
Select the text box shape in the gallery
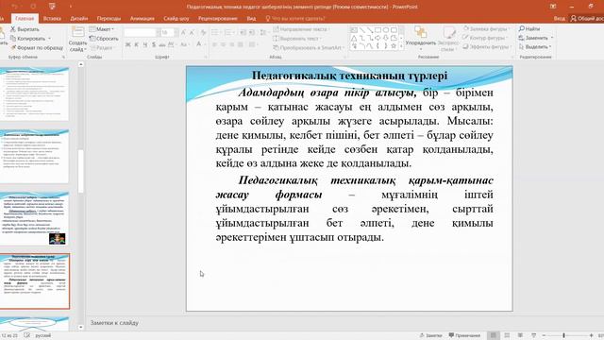click(x=354, y=30)
